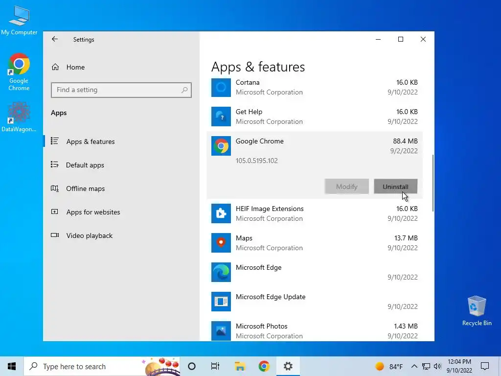Click the 9/2/2022 Chrome install date
The width and height of the screenshot is (501, 376).
click(404, 151)
